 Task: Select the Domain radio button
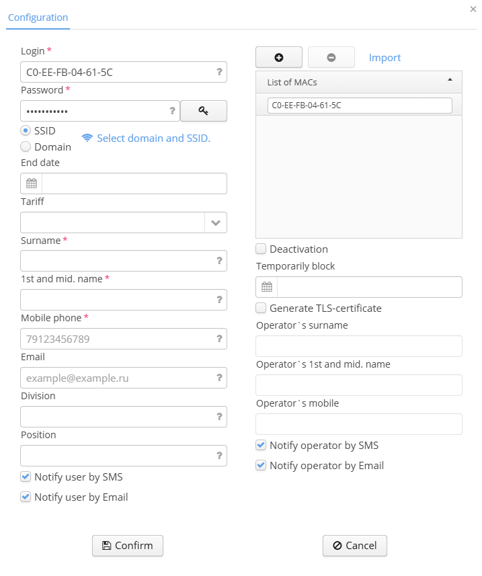click(26, 147)
